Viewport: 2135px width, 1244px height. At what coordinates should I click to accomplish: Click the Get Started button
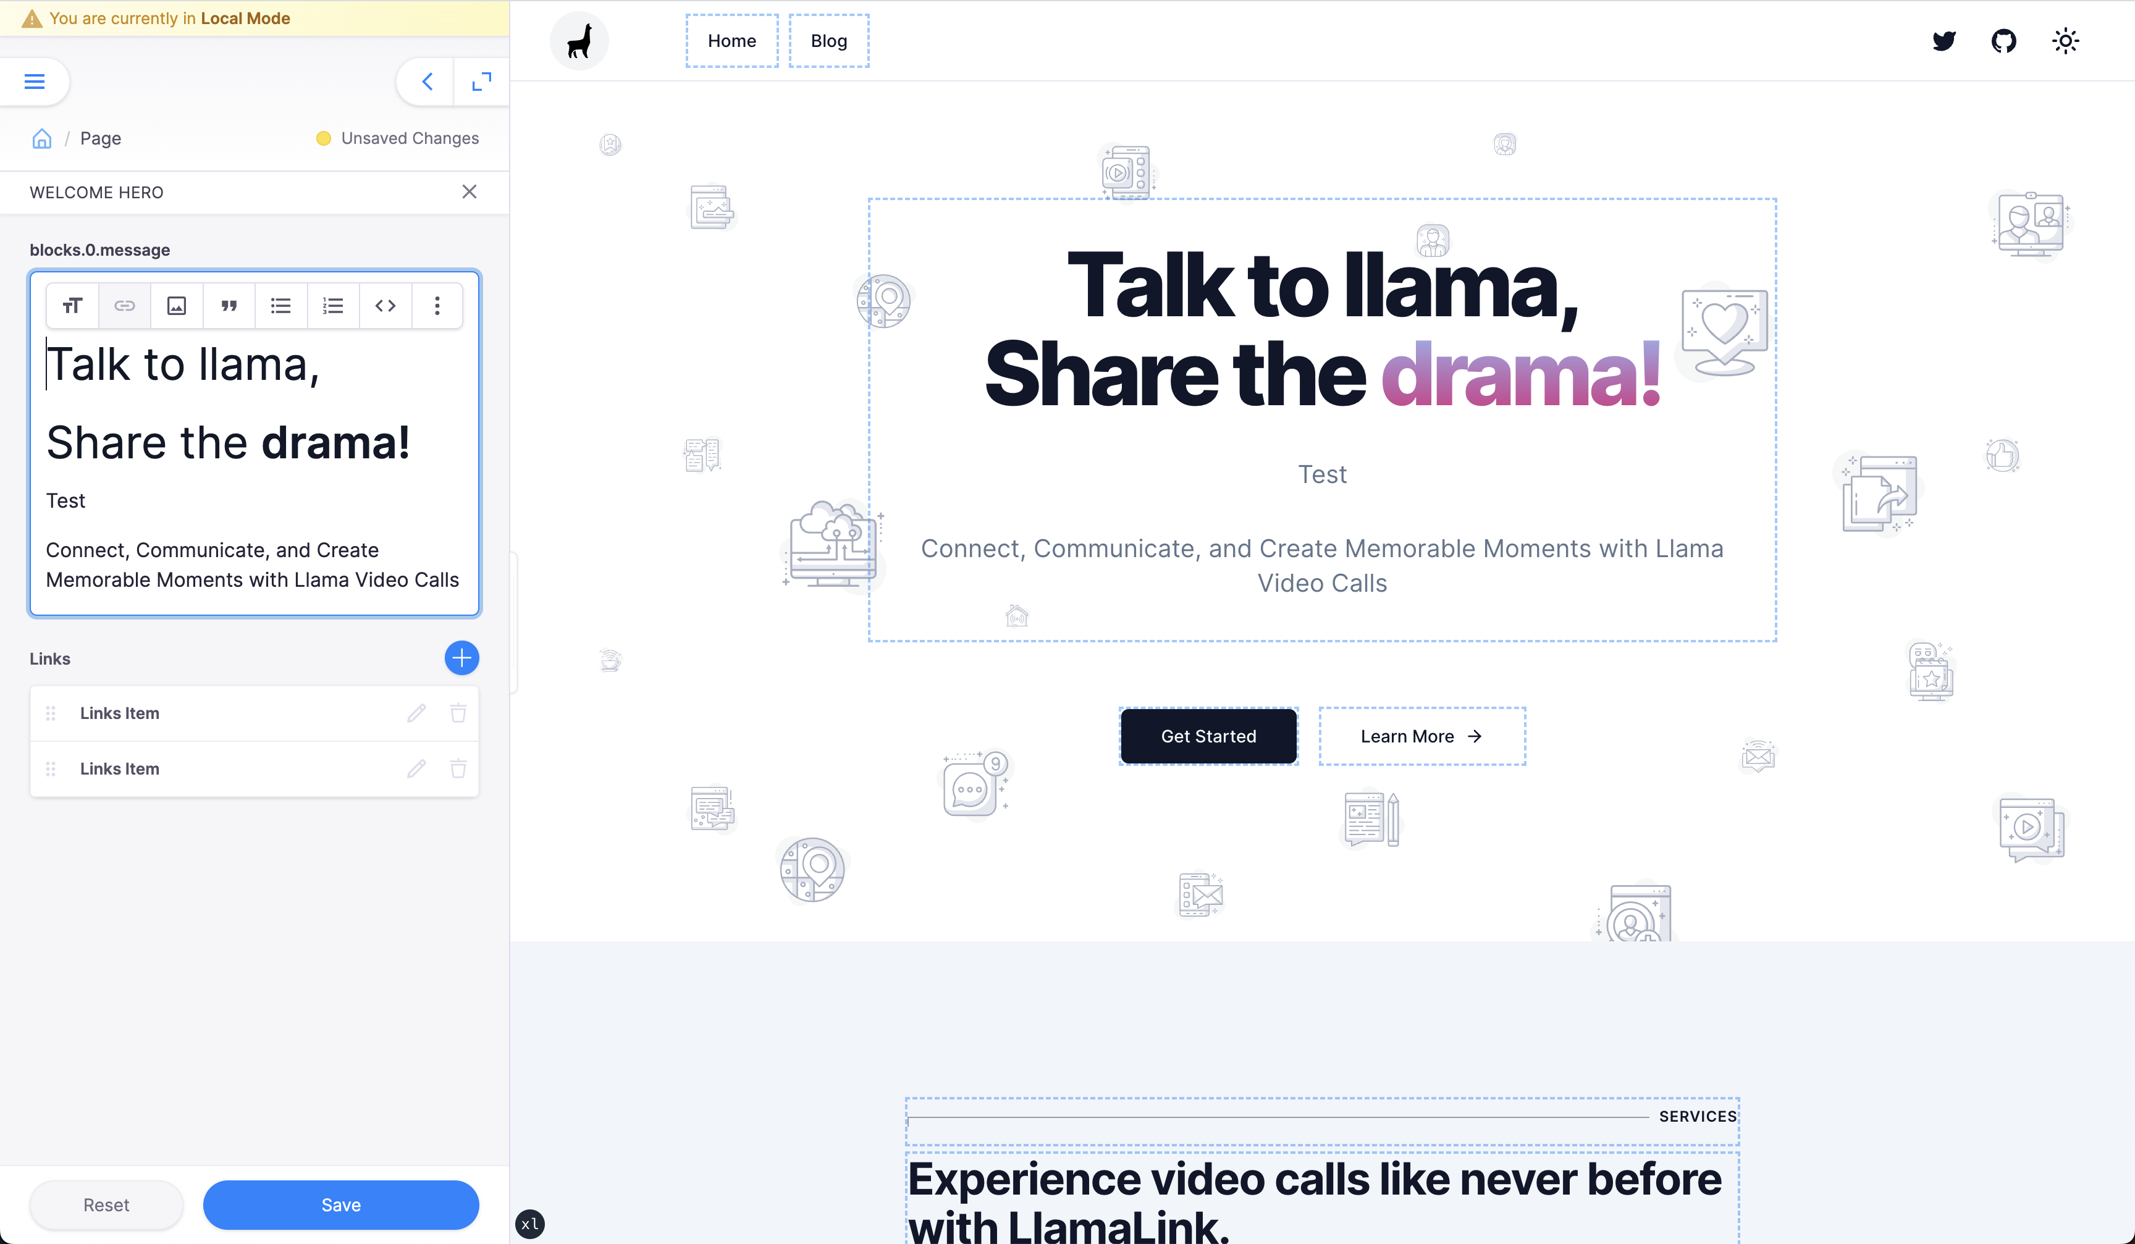tap(1208, 736)
